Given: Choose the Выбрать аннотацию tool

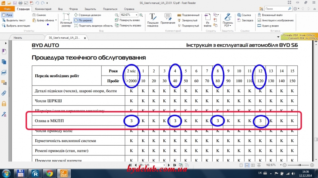Looking at the screenshot, I should pyautogui.click(x=16, y=26).
